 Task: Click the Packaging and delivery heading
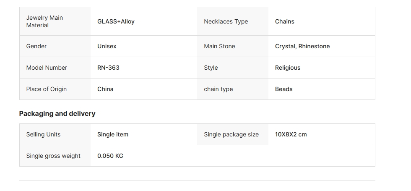point(57,113)
